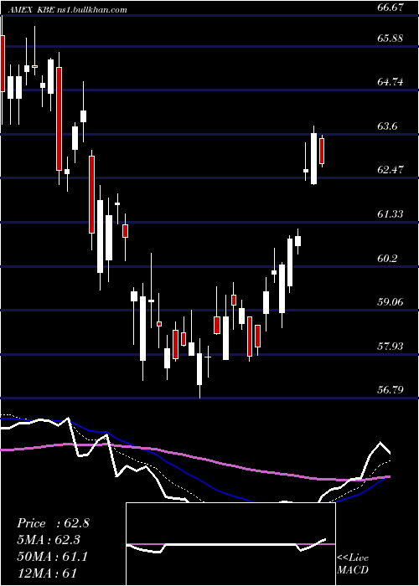
Task: Click the 61.33 price axis label
Action: (x=391, y=213)
